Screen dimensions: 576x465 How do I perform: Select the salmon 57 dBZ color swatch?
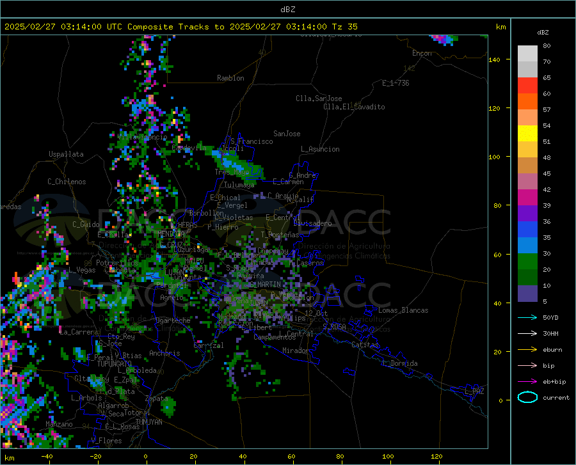527,118
